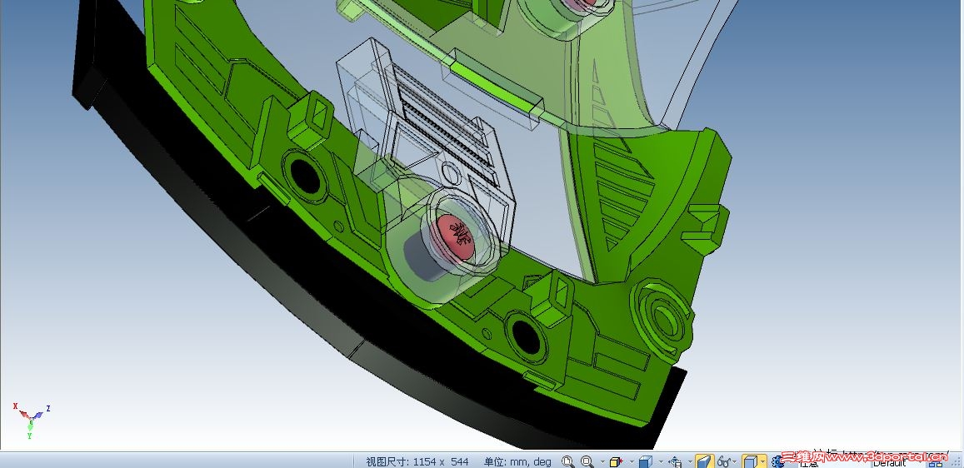Toggle the highlighted transparent box icon
The height and width of the screenshot is (468, 964).
750,461
